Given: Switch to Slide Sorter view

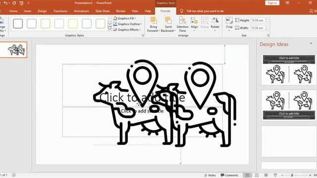Looking at the screenshot, I should pyautogui.click(x=257, y=175).
